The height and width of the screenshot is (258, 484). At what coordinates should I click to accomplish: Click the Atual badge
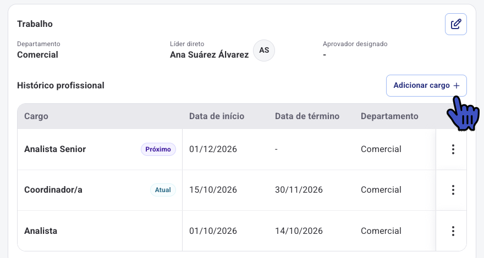(163, 190)
